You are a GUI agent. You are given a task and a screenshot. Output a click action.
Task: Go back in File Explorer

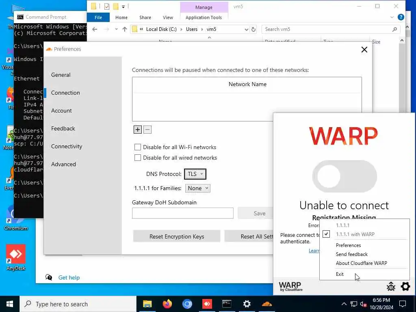pos(95,29)
